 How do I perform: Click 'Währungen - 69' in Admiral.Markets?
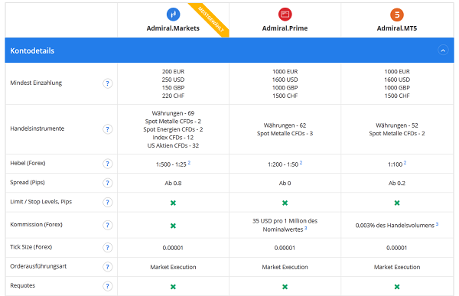coord(173,113)
